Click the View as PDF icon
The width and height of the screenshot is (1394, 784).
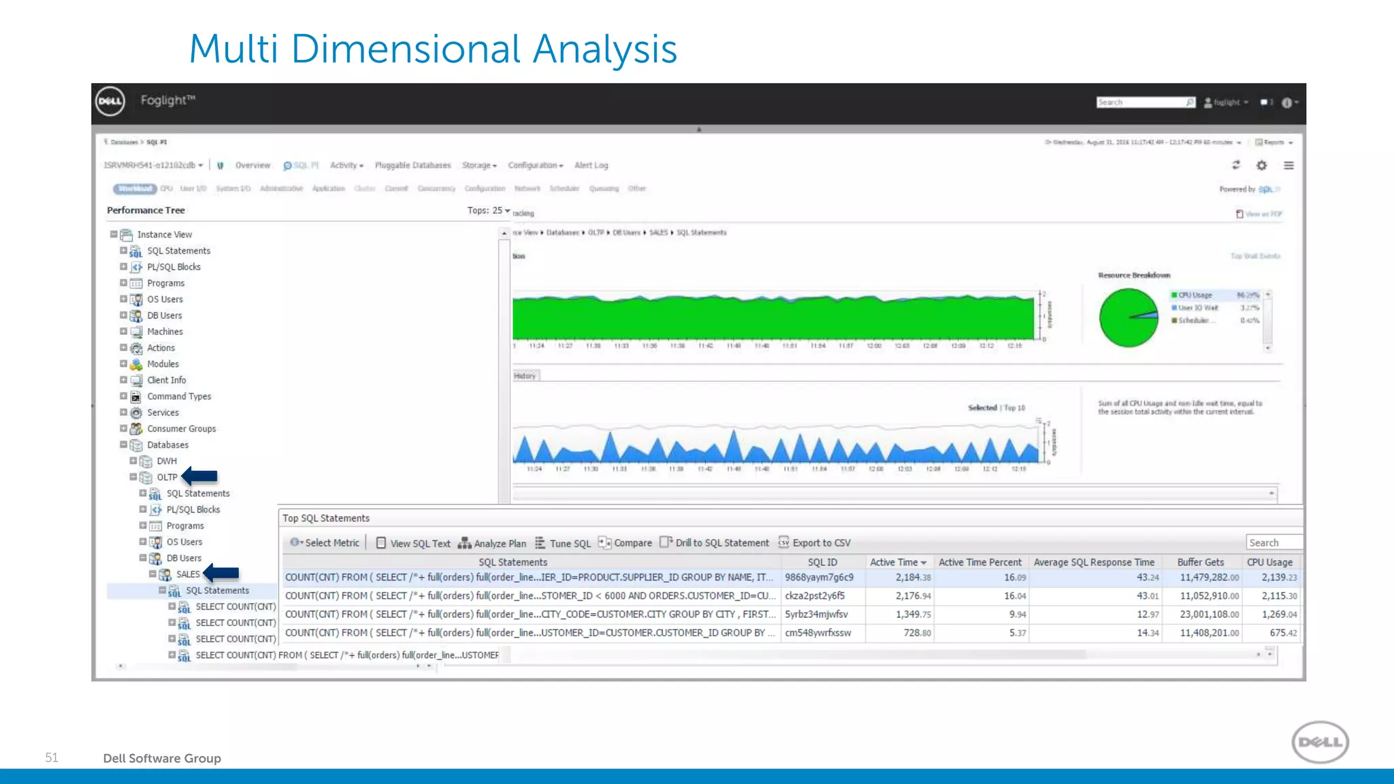pos(1239,214)
